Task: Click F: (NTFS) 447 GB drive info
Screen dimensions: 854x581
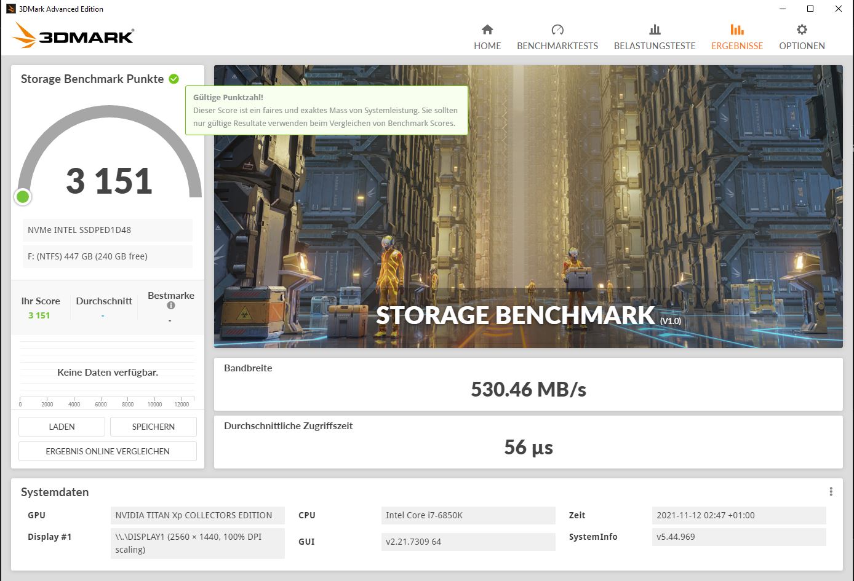Action: (x=108, y=256)
